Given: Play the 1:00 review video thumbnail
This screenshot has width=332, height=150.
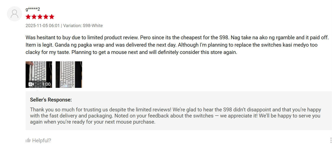Looking at the screenshot, I should pos(39,74).
